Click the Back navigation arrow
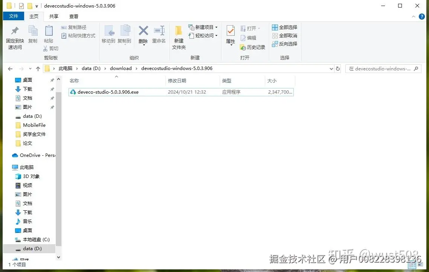 [10, 68]
